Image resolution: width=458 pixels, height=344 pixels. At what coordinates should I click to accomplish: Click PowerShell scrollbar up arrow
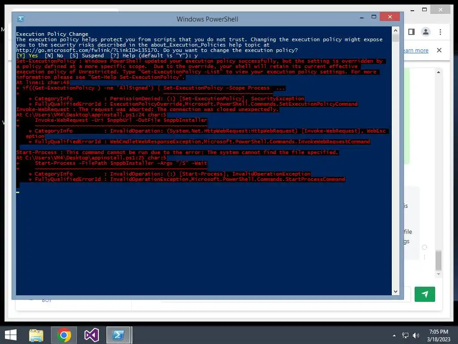(x=395, y=30)
